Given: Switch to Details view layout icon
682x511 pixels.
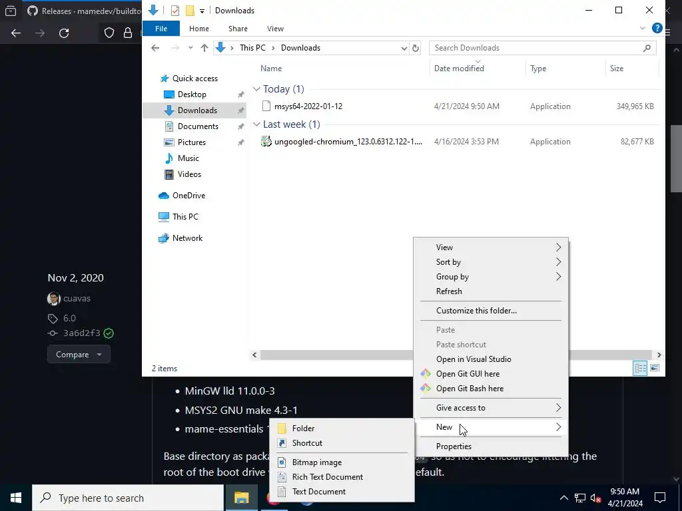Looking at the screenshot, I should tap(640, 368).
